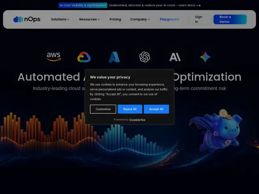
Task: Open the Pricing page
Action: click(115, 19)
